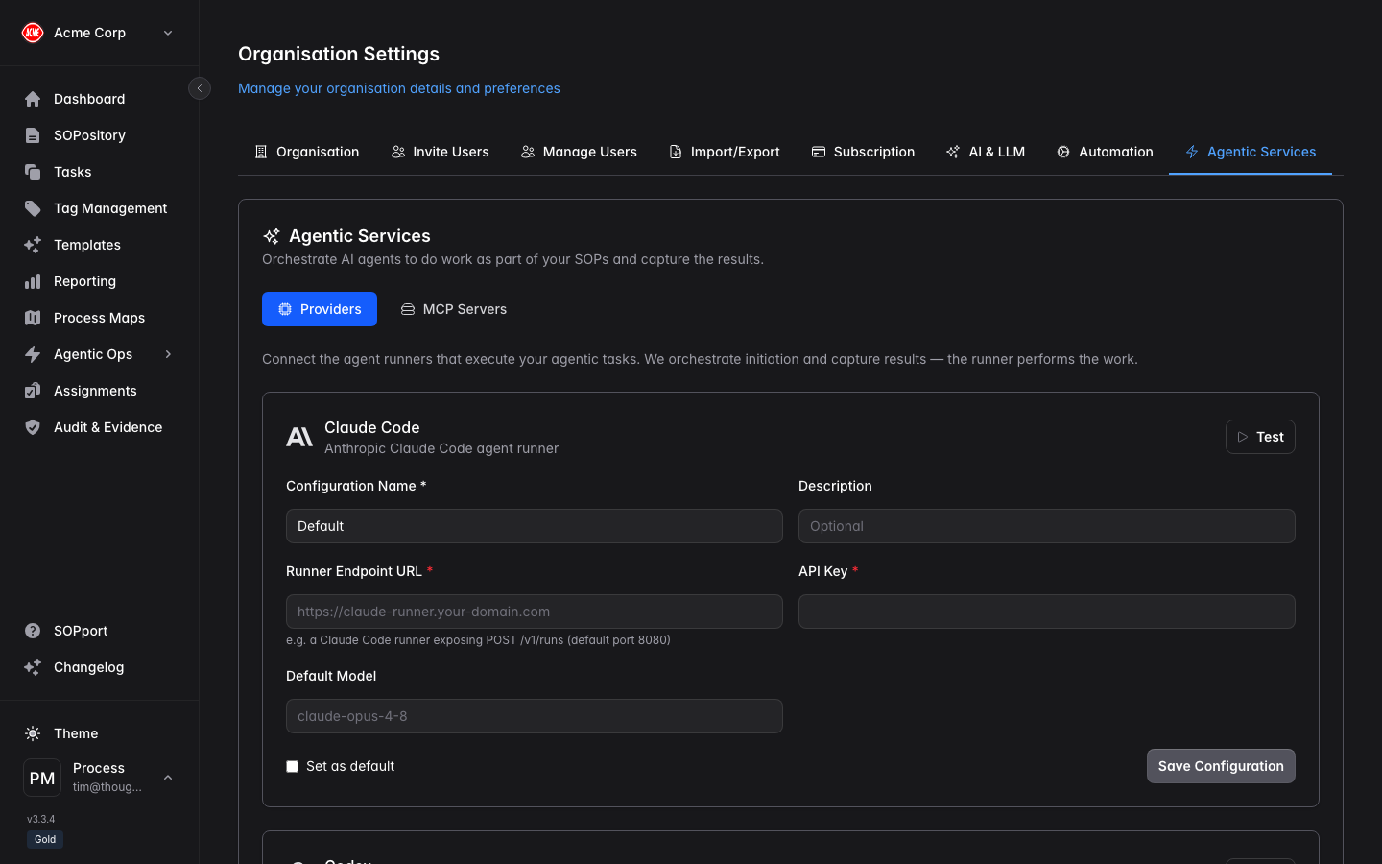Switch to the Invite Users tab
The image size is (1382, 864).
click(441, 152)
